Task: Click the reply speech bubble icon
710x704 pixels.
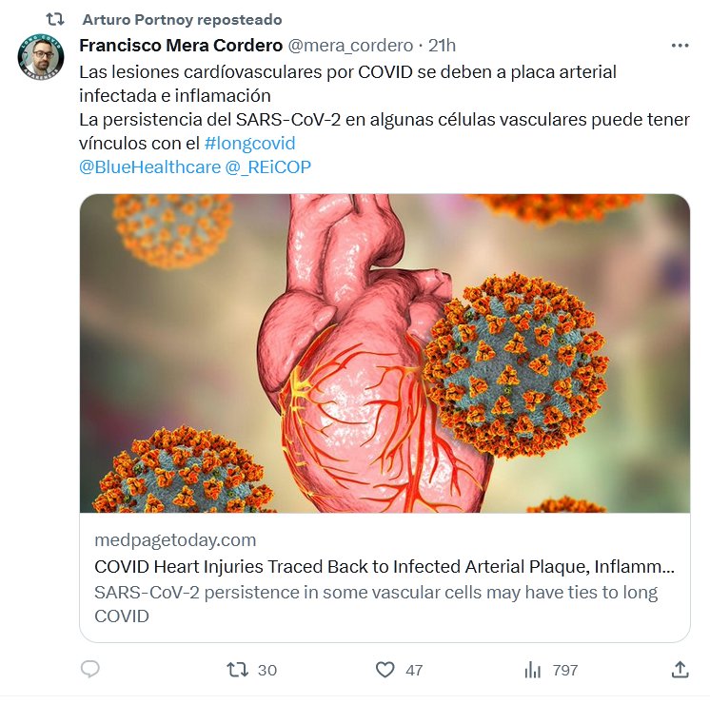Action: tap(90, 670)
